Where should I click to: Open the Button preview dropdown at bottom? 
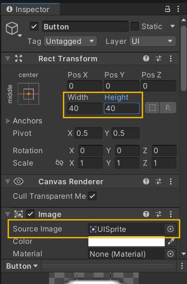pos(22,266)
